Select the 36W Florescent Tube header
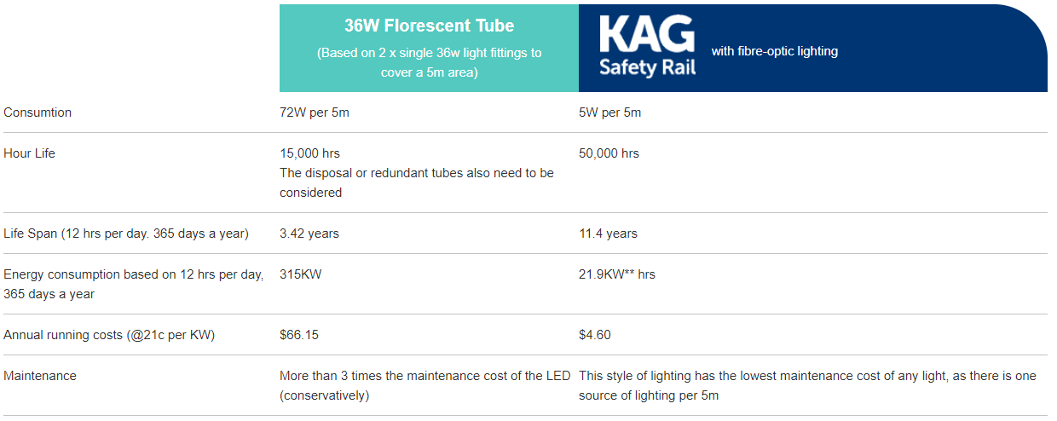 tap(429, 26)
